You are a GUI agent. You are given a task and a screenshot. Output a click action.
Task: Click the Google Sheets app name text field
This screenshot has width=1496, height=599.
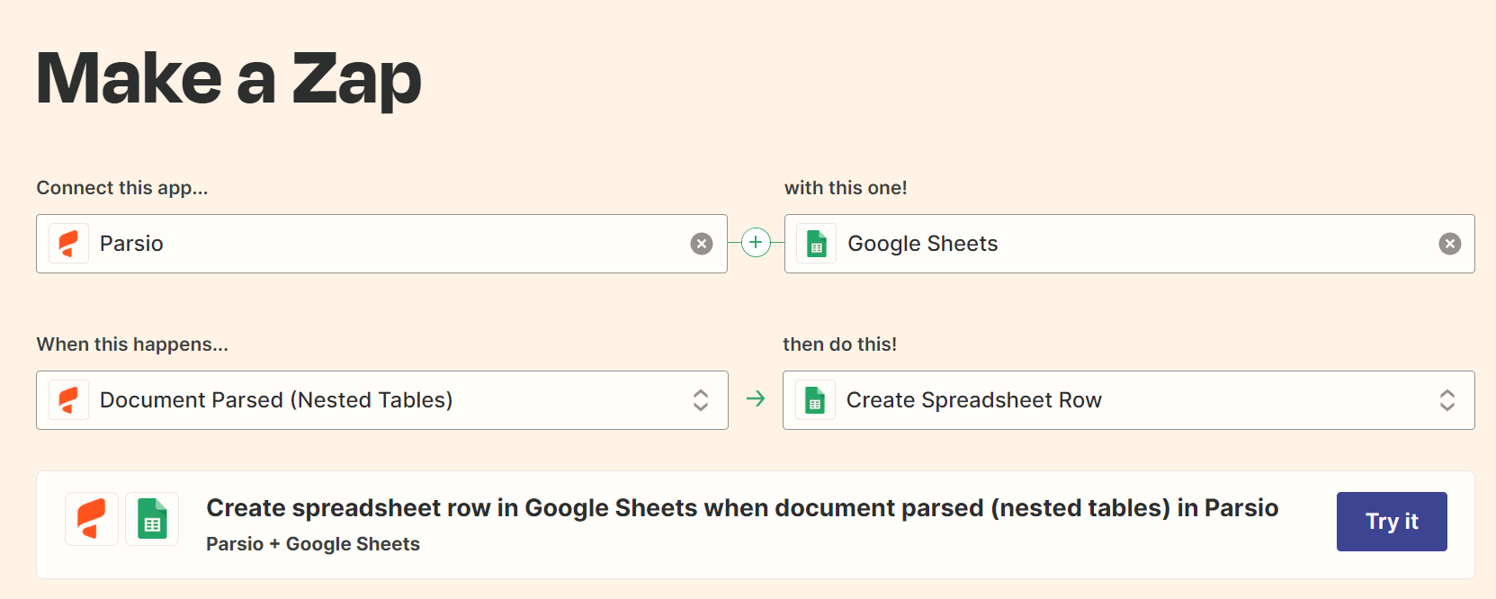(x=1133, y=244)
